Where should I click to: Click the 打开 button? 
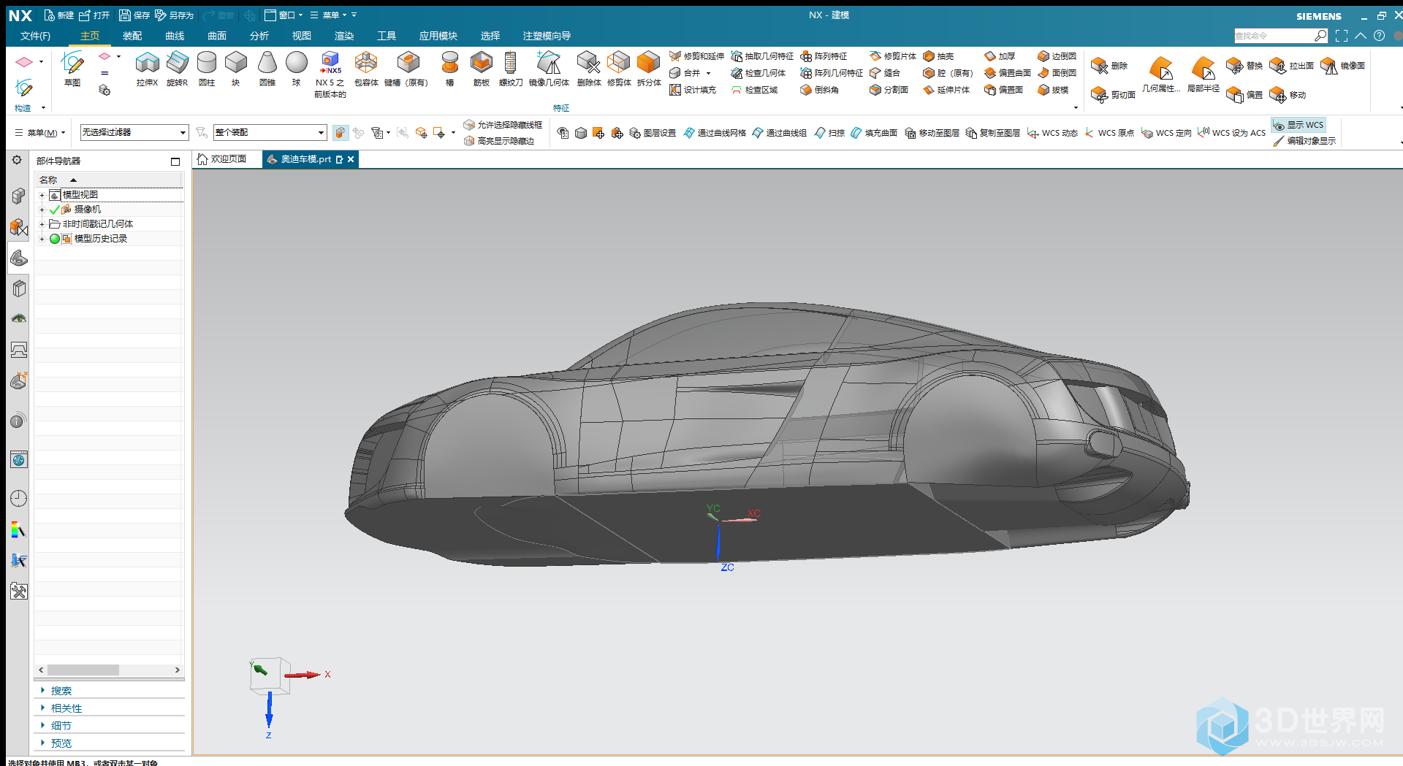click(x=94, y=15)
